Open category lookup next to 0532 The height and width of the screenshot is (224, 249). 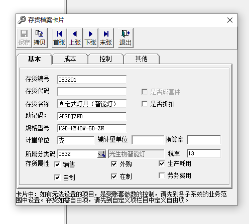click(101, 154)
